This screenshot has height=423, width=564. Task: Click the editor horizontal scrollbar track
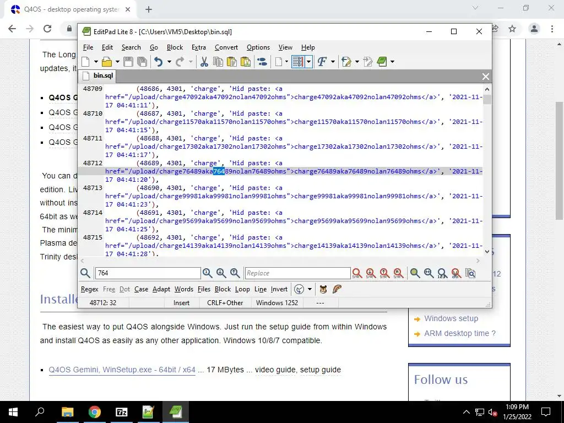(280, 261)
